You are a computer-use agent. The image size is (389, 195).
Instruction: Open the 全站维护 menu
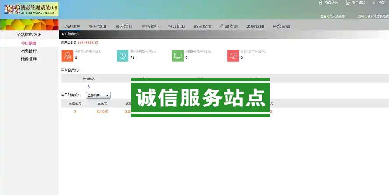click(x=71, y=26)
